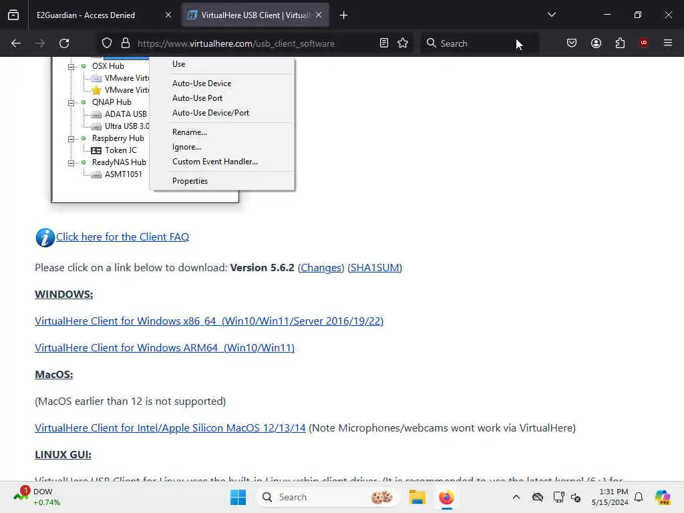Open DOW stock widget in taskbar
Screen dimensions: 684x513
tap(37, 497)
